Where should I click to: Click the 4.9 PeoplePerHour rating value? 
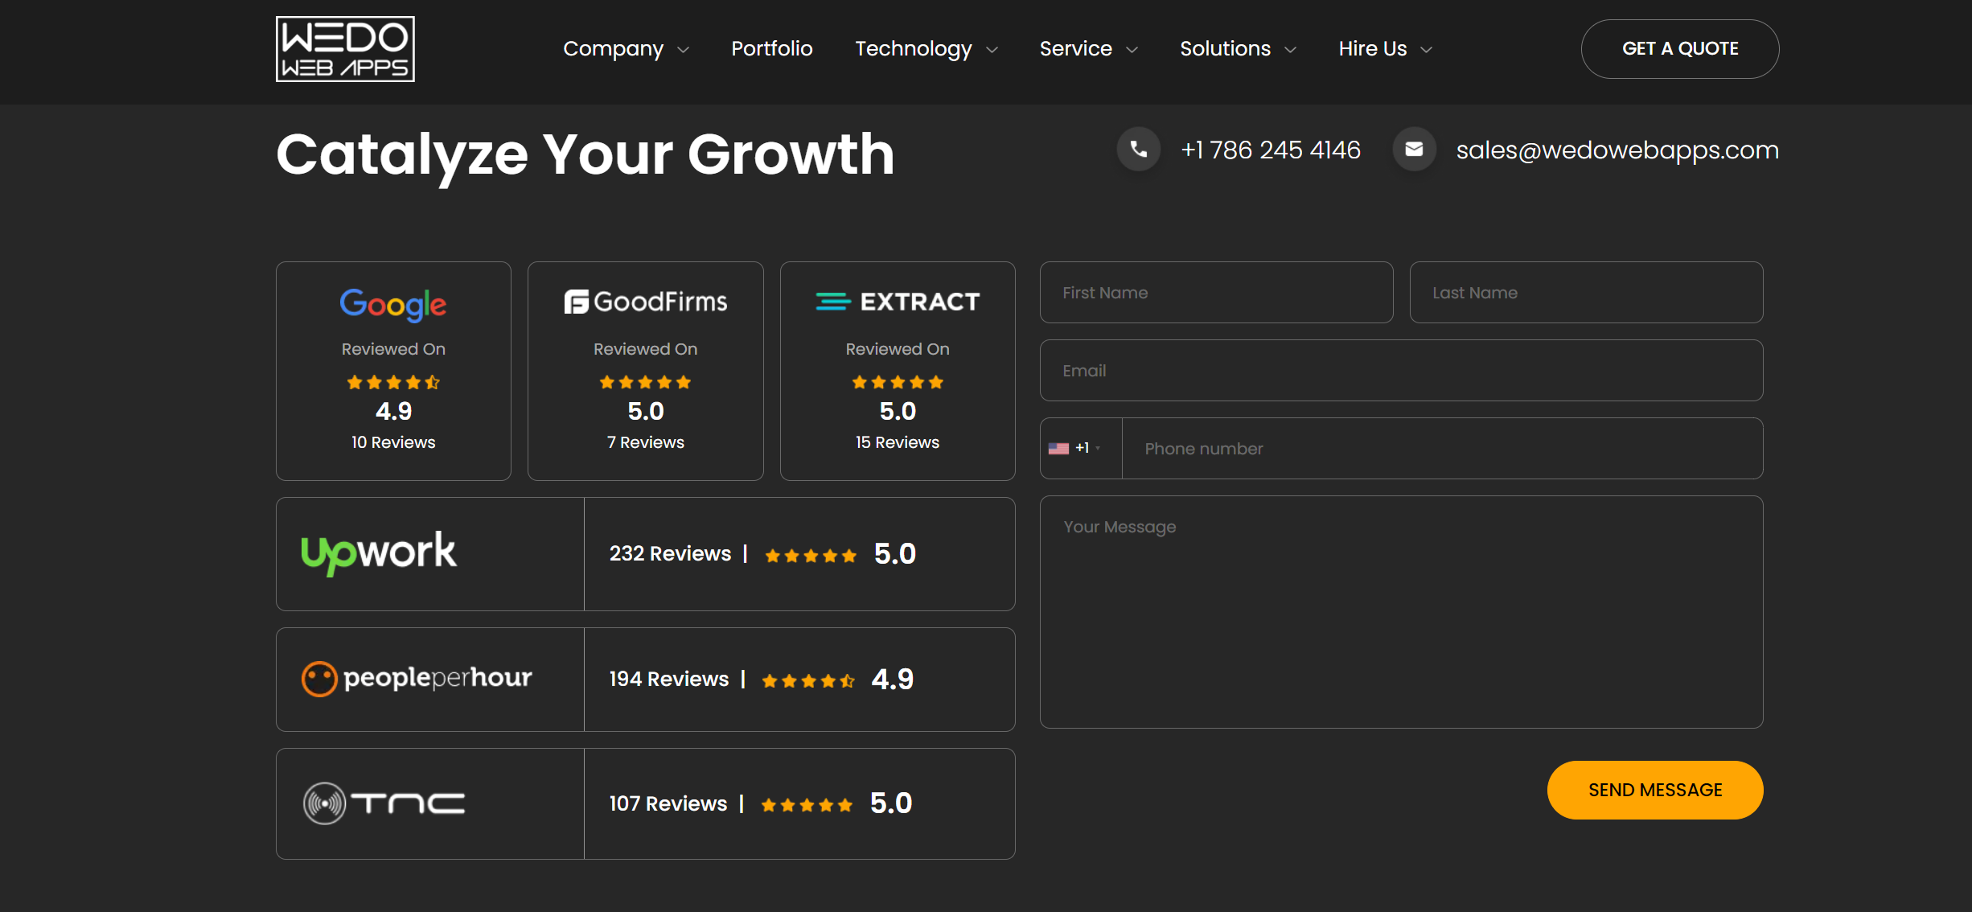click(x=893, y=680)
